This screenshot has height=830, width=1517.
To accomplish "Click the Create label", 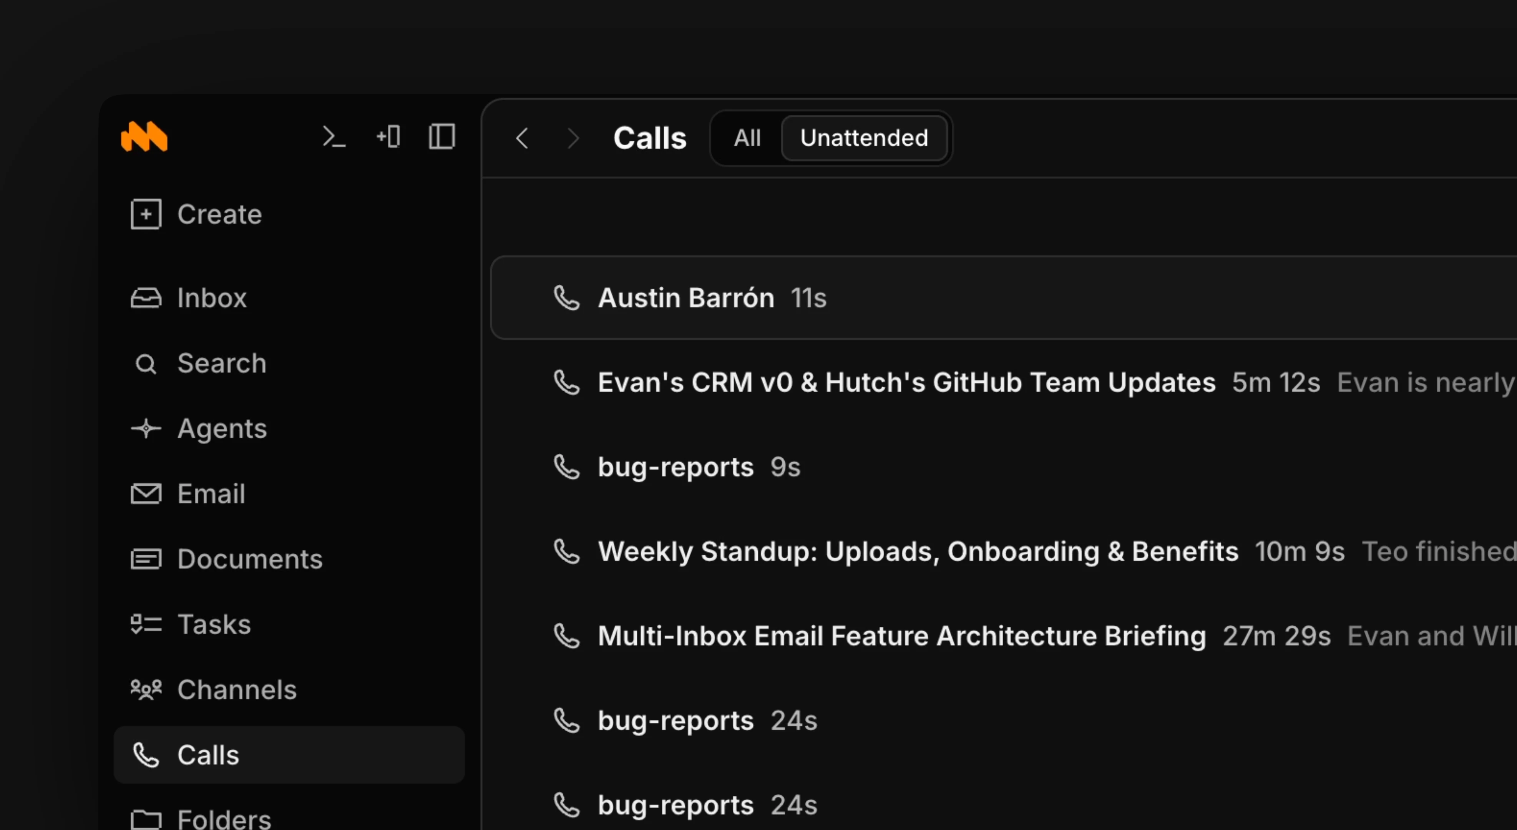I will coord(220,214).
